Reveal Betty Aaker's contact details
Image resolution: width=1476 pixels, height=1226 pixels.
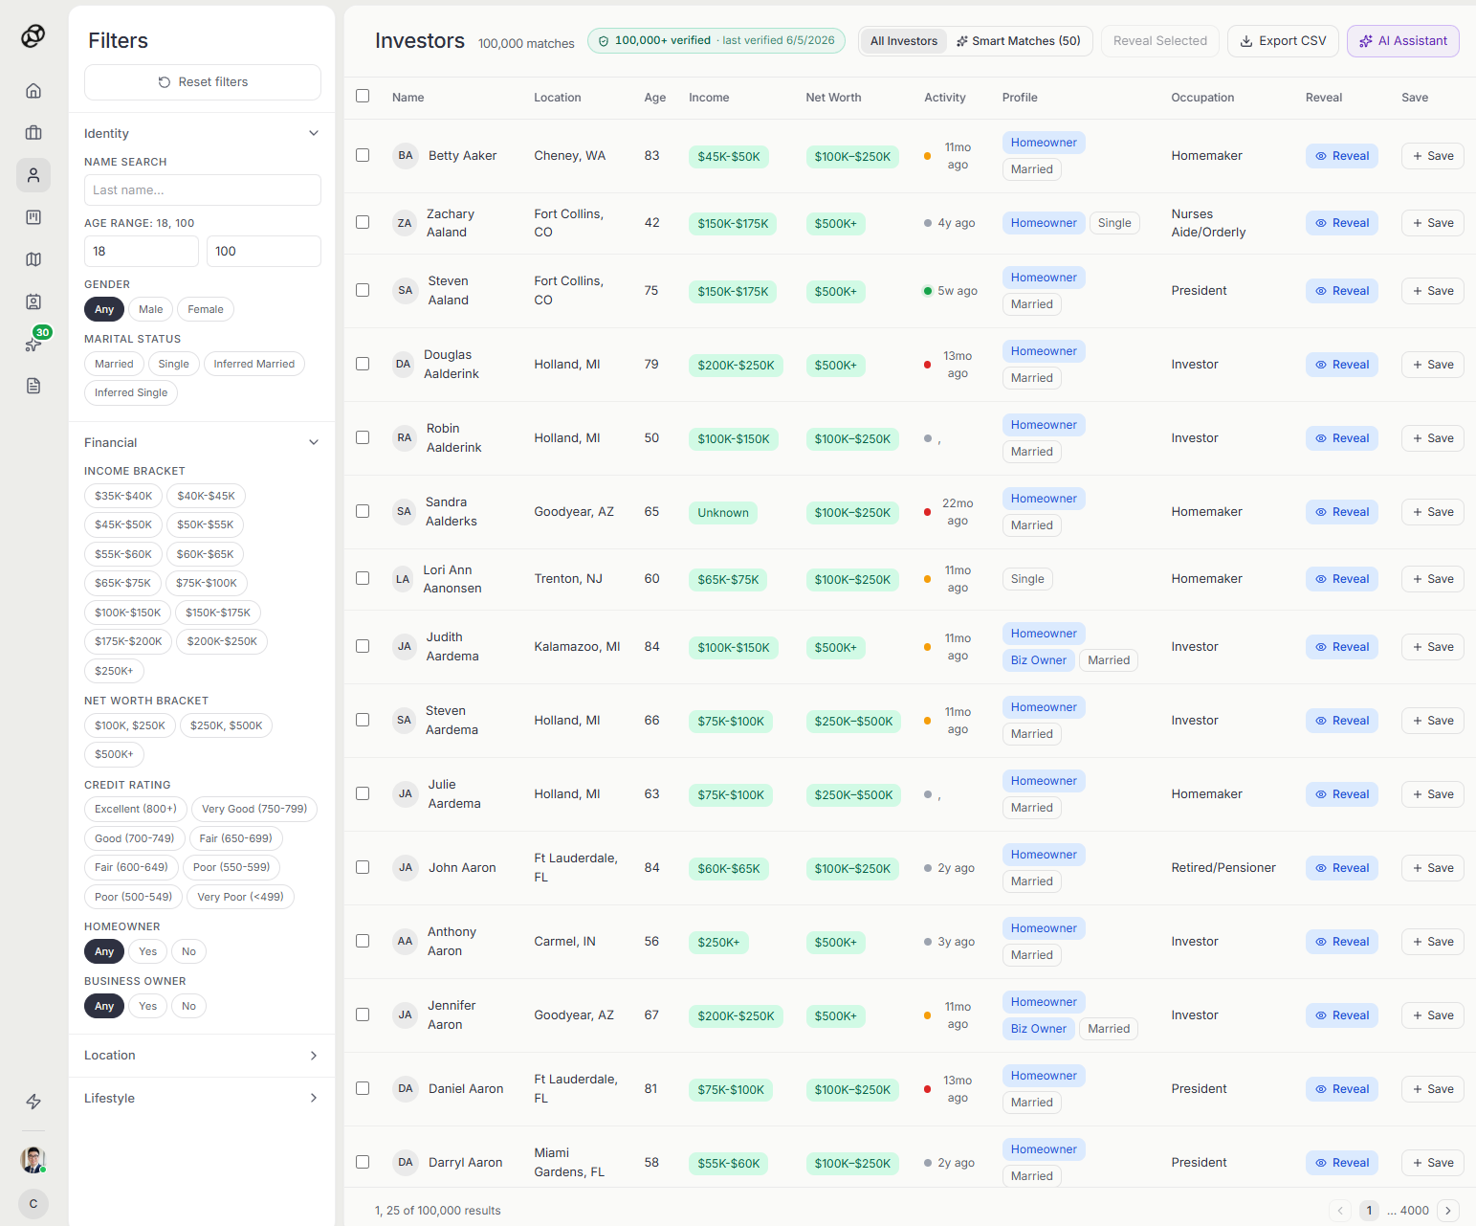pos(1342,156)
